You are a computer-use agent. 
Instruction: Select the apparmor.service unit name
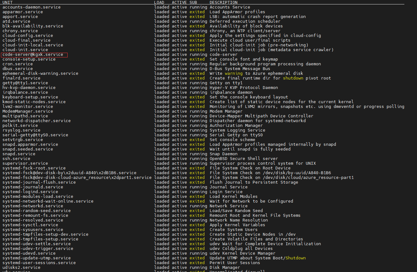click(x=23, y=12)
